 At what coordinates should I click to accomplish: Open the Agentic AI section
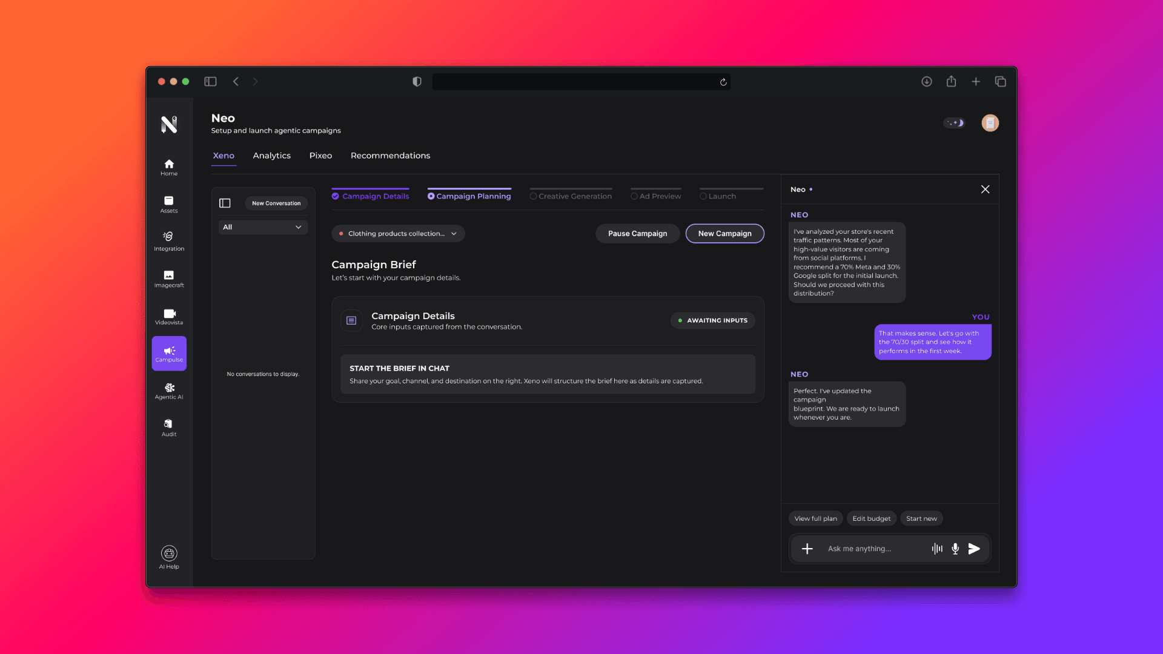click(x=169, y=391)
